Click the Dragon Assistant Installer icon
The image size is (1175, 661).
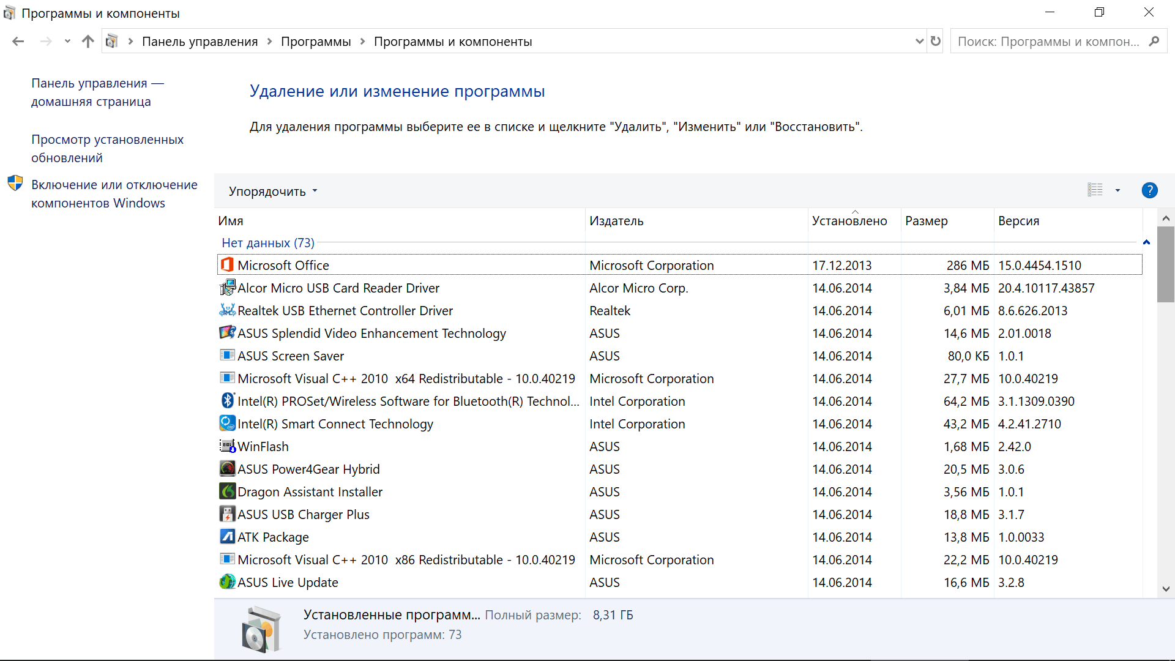227,491
